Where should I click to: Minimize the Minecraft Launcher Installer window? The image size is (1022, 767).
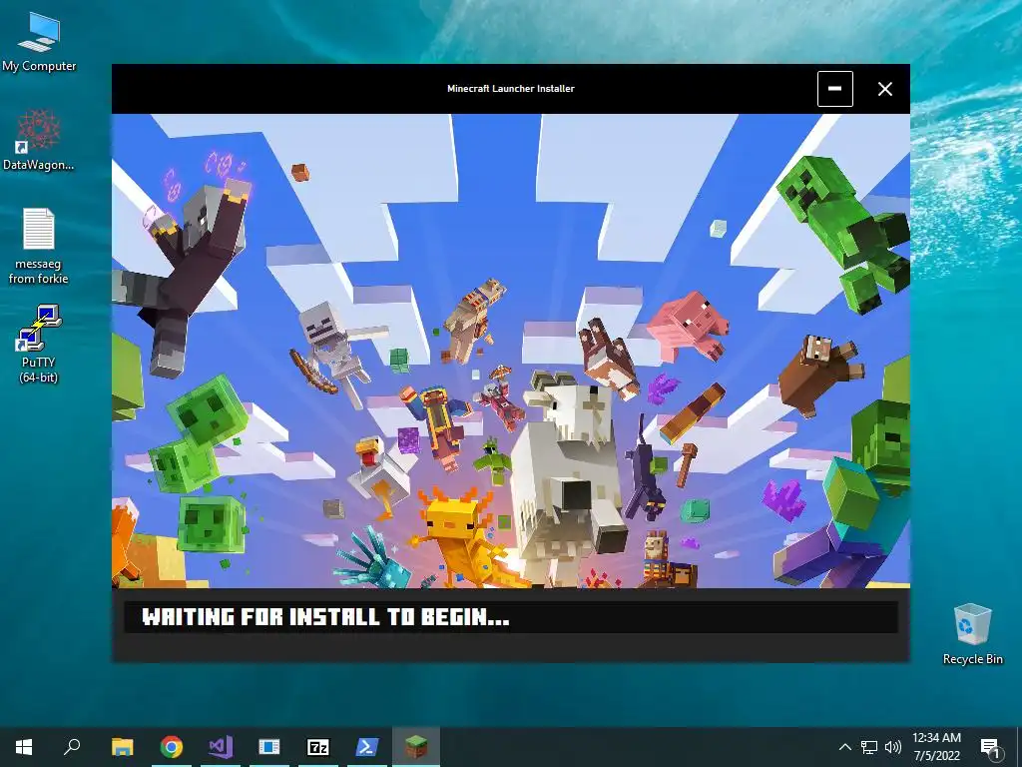(x=835, y=89)
